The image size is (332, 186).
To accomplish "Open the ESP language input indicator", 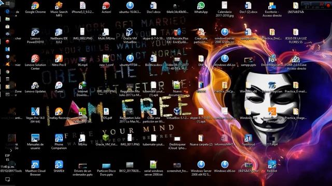I will [7, 158].
